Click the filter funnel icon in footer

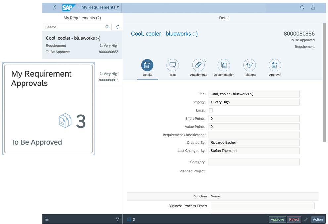[x=117, y=219]
